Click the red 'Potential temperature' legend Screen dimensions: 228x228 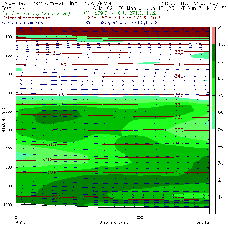(26, 18)
